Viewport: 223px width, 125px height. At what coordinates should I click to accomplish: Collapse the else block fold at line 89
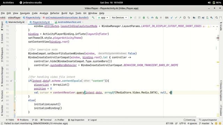(x=15, y=100)
